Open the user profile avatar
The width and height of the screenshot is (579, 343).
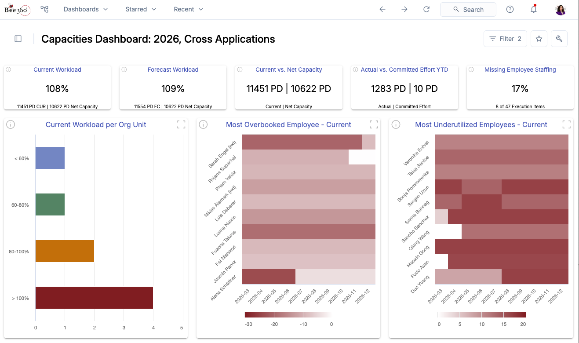coord(561,10)
